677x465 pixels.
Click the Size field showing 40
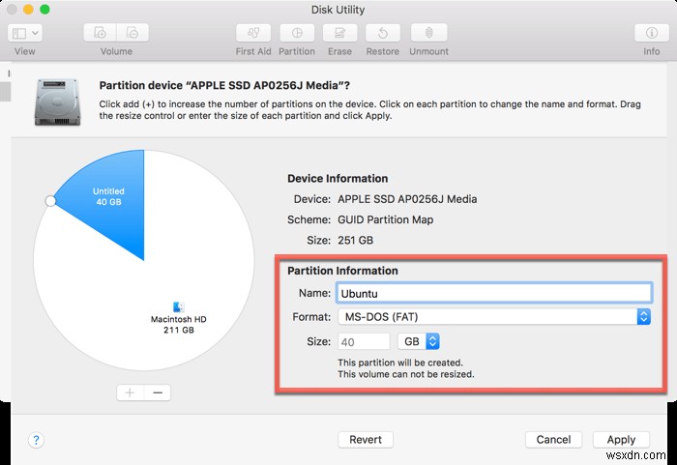pos(364,341)
